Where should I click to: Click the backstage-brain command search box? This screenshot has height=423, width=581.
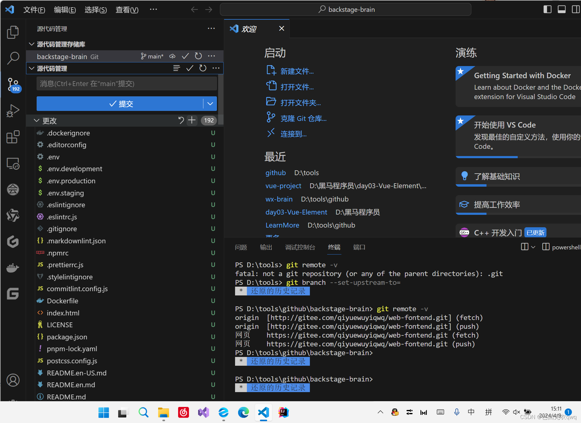(x=345, y=9)
